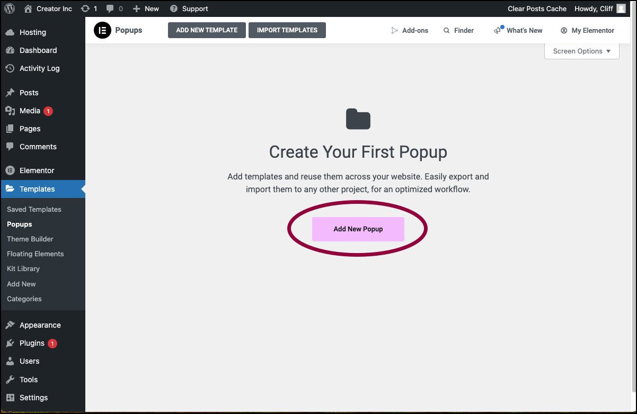Go to the Plugins menu item
637x414 pixels.
(x=32, y=343)
